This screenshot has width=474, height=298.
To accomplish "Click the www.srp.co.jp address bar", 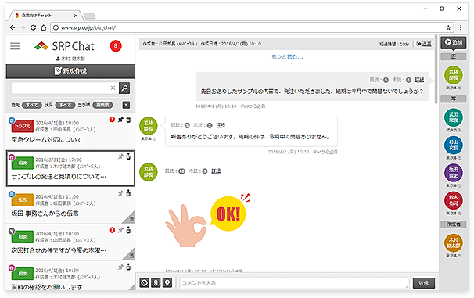I will (253, 27).
